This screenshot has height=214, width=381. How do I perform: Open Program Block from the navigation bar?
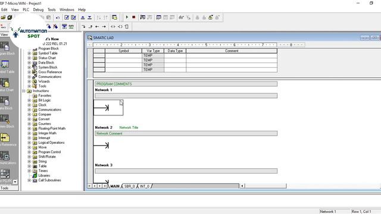5,48
